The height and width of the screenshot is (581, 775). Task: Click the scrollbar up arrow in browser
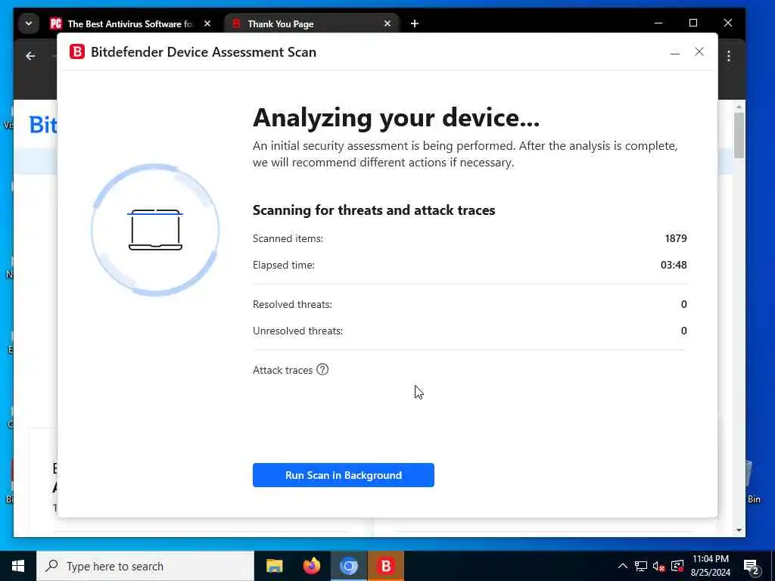coord(739,107)
